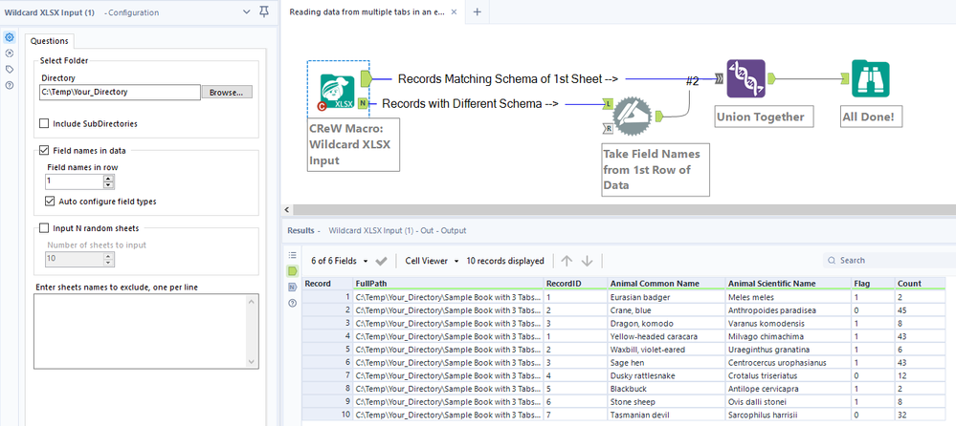Screen dimensions: 956x426
Task: Sort by FullPath column header
Action: [x=448, y=283]
